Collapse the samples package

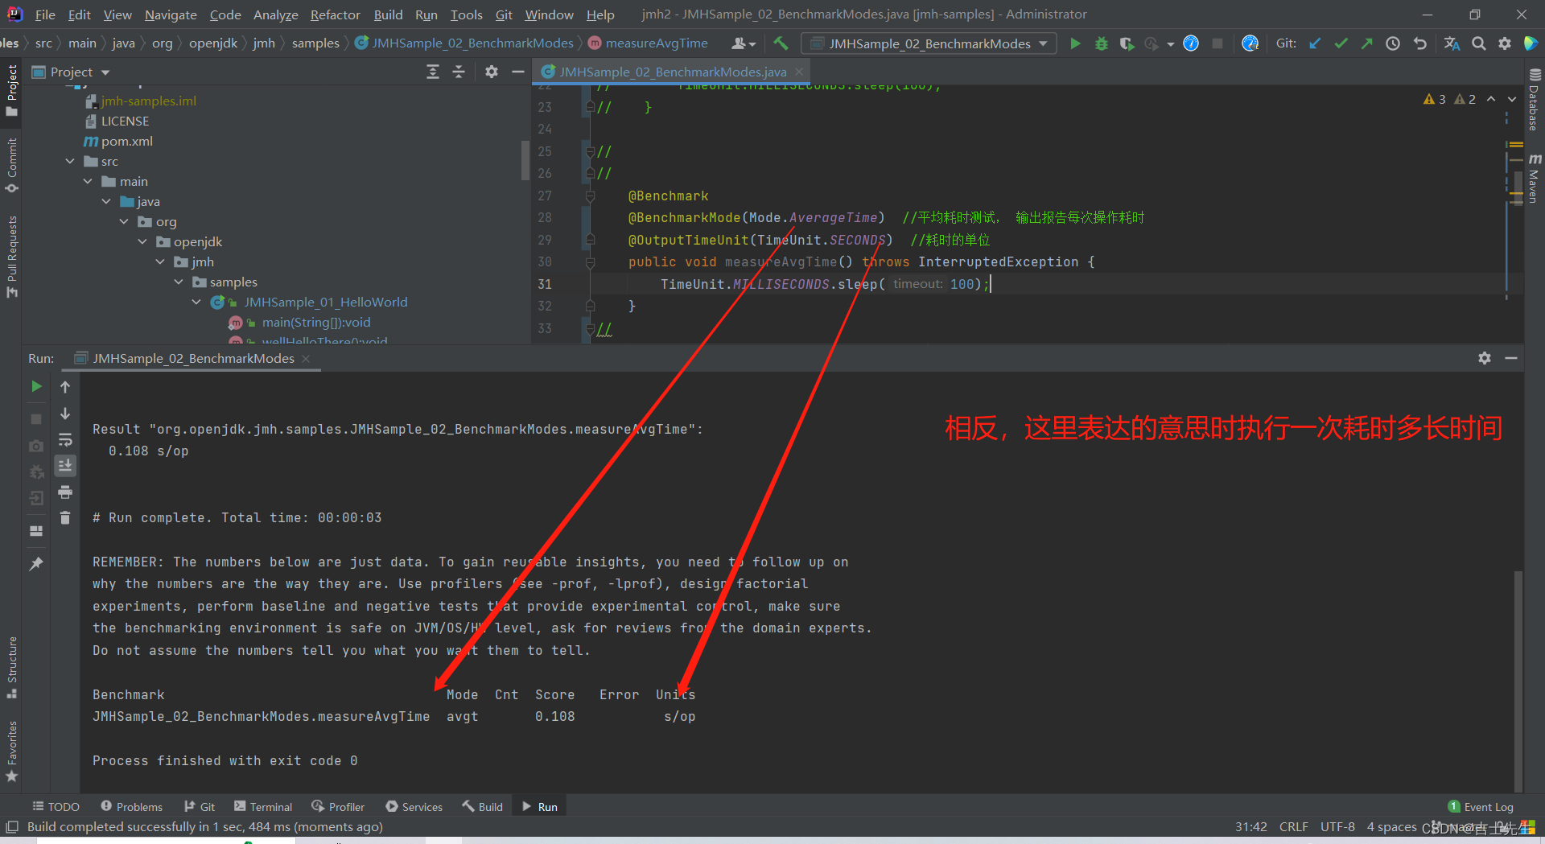tap(179, 282)
